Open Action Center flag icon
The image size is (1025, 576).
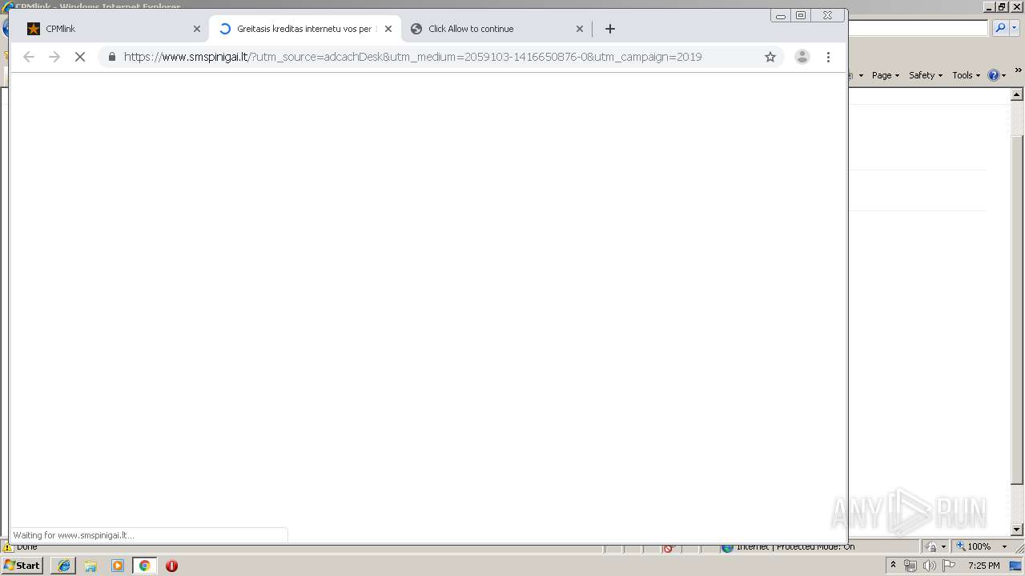(x=949, y=566)
